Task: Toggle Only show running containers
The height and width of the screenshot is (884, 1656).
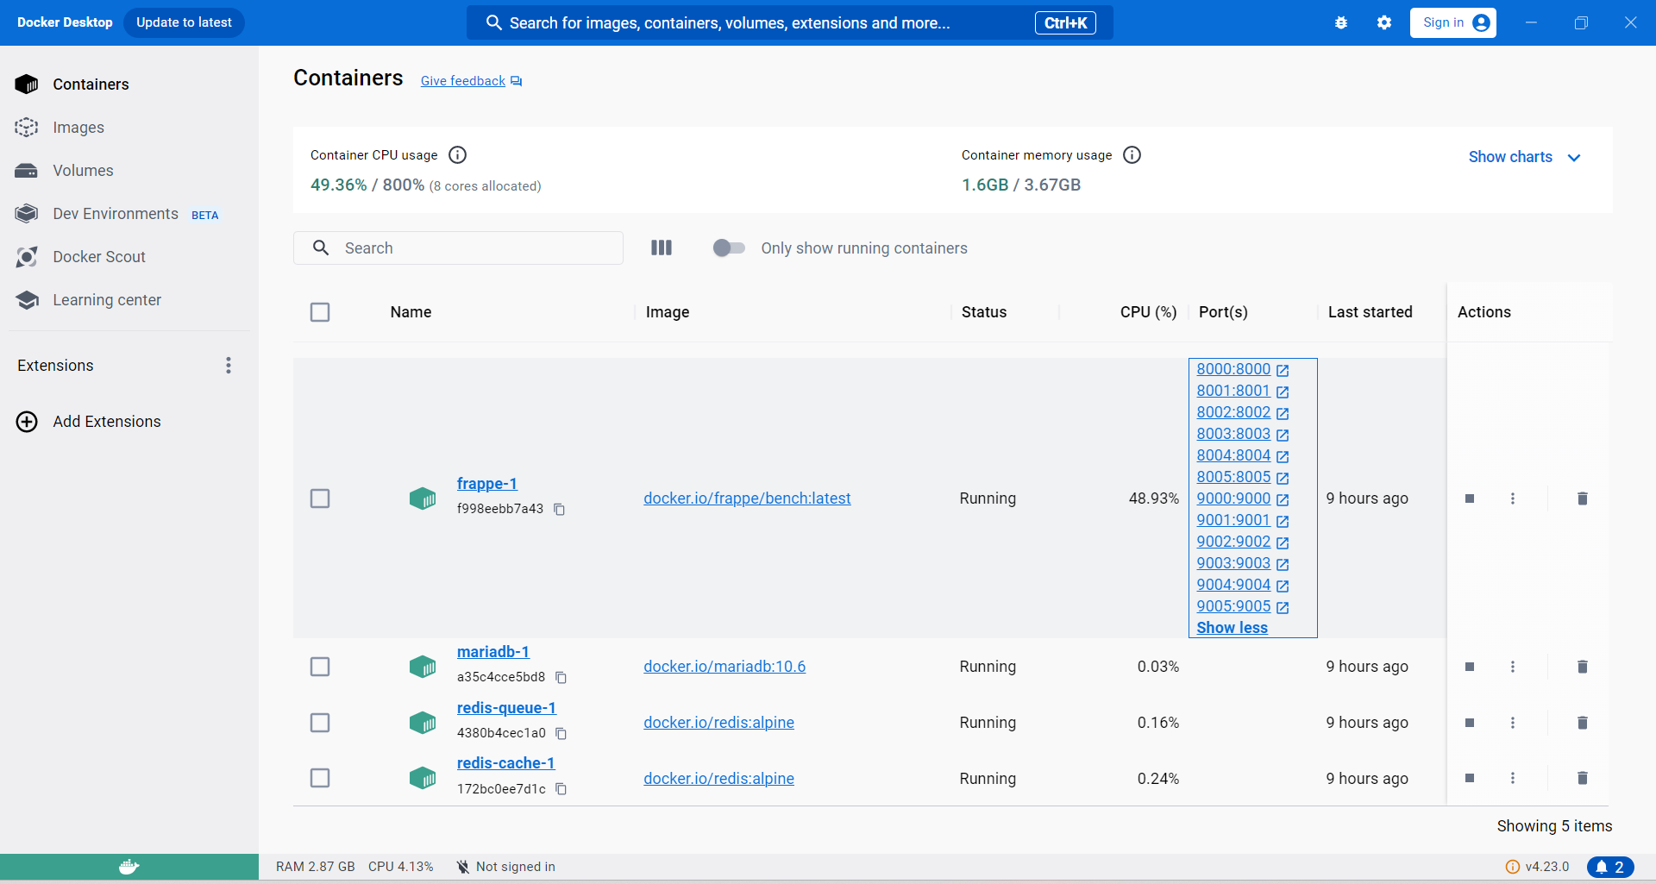Action: [x=729, y=248]
